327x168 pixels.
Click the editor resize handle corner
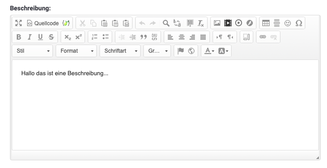(x=318, y=158)
